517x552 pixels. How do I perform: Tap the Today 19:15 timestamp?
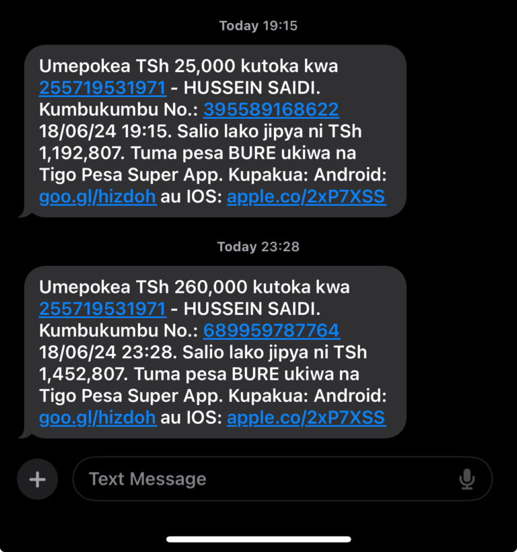(258, 26)
